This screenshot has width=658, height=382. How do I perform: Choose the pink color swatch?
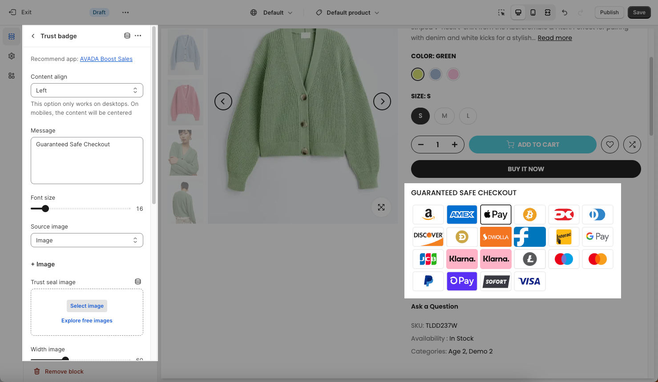click(x=453, y=74)
